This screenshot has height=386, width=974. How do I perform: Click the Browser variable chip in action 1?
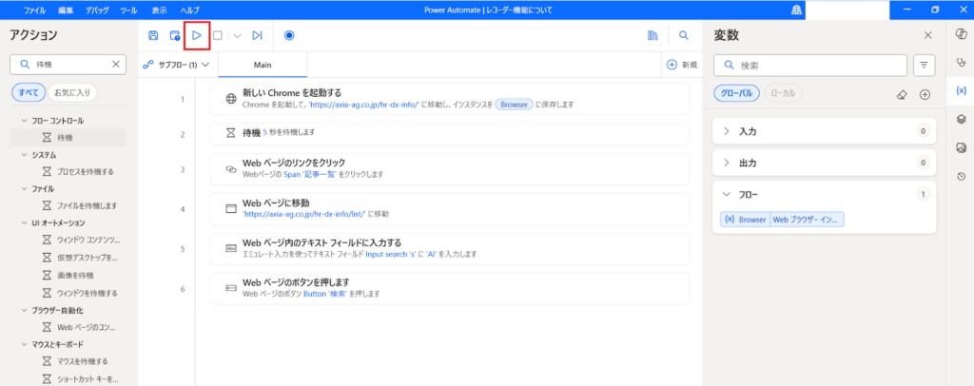pos(513,106)
